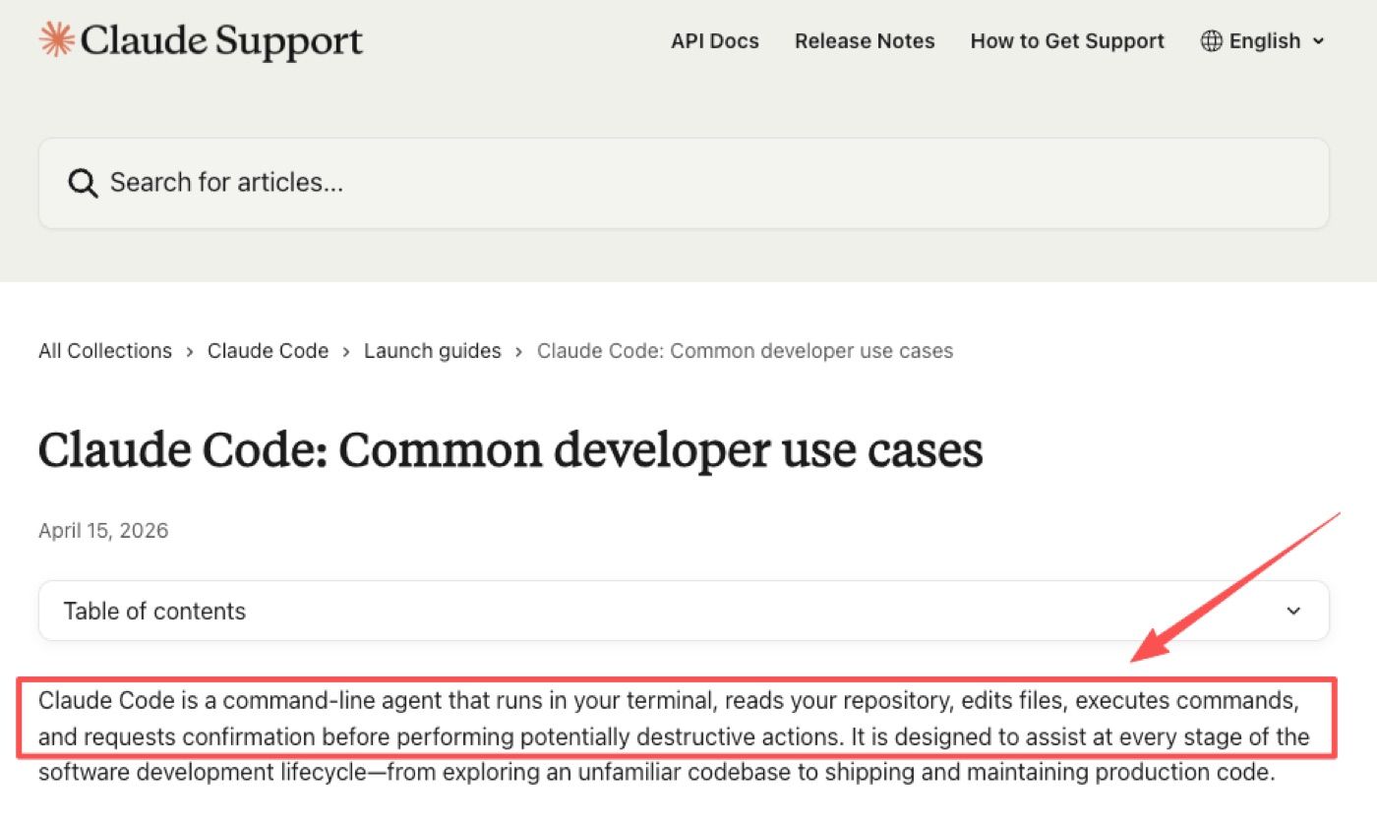Open API Docs from the header
Screen dimensions: 1377x821
[x=715, y=41]
